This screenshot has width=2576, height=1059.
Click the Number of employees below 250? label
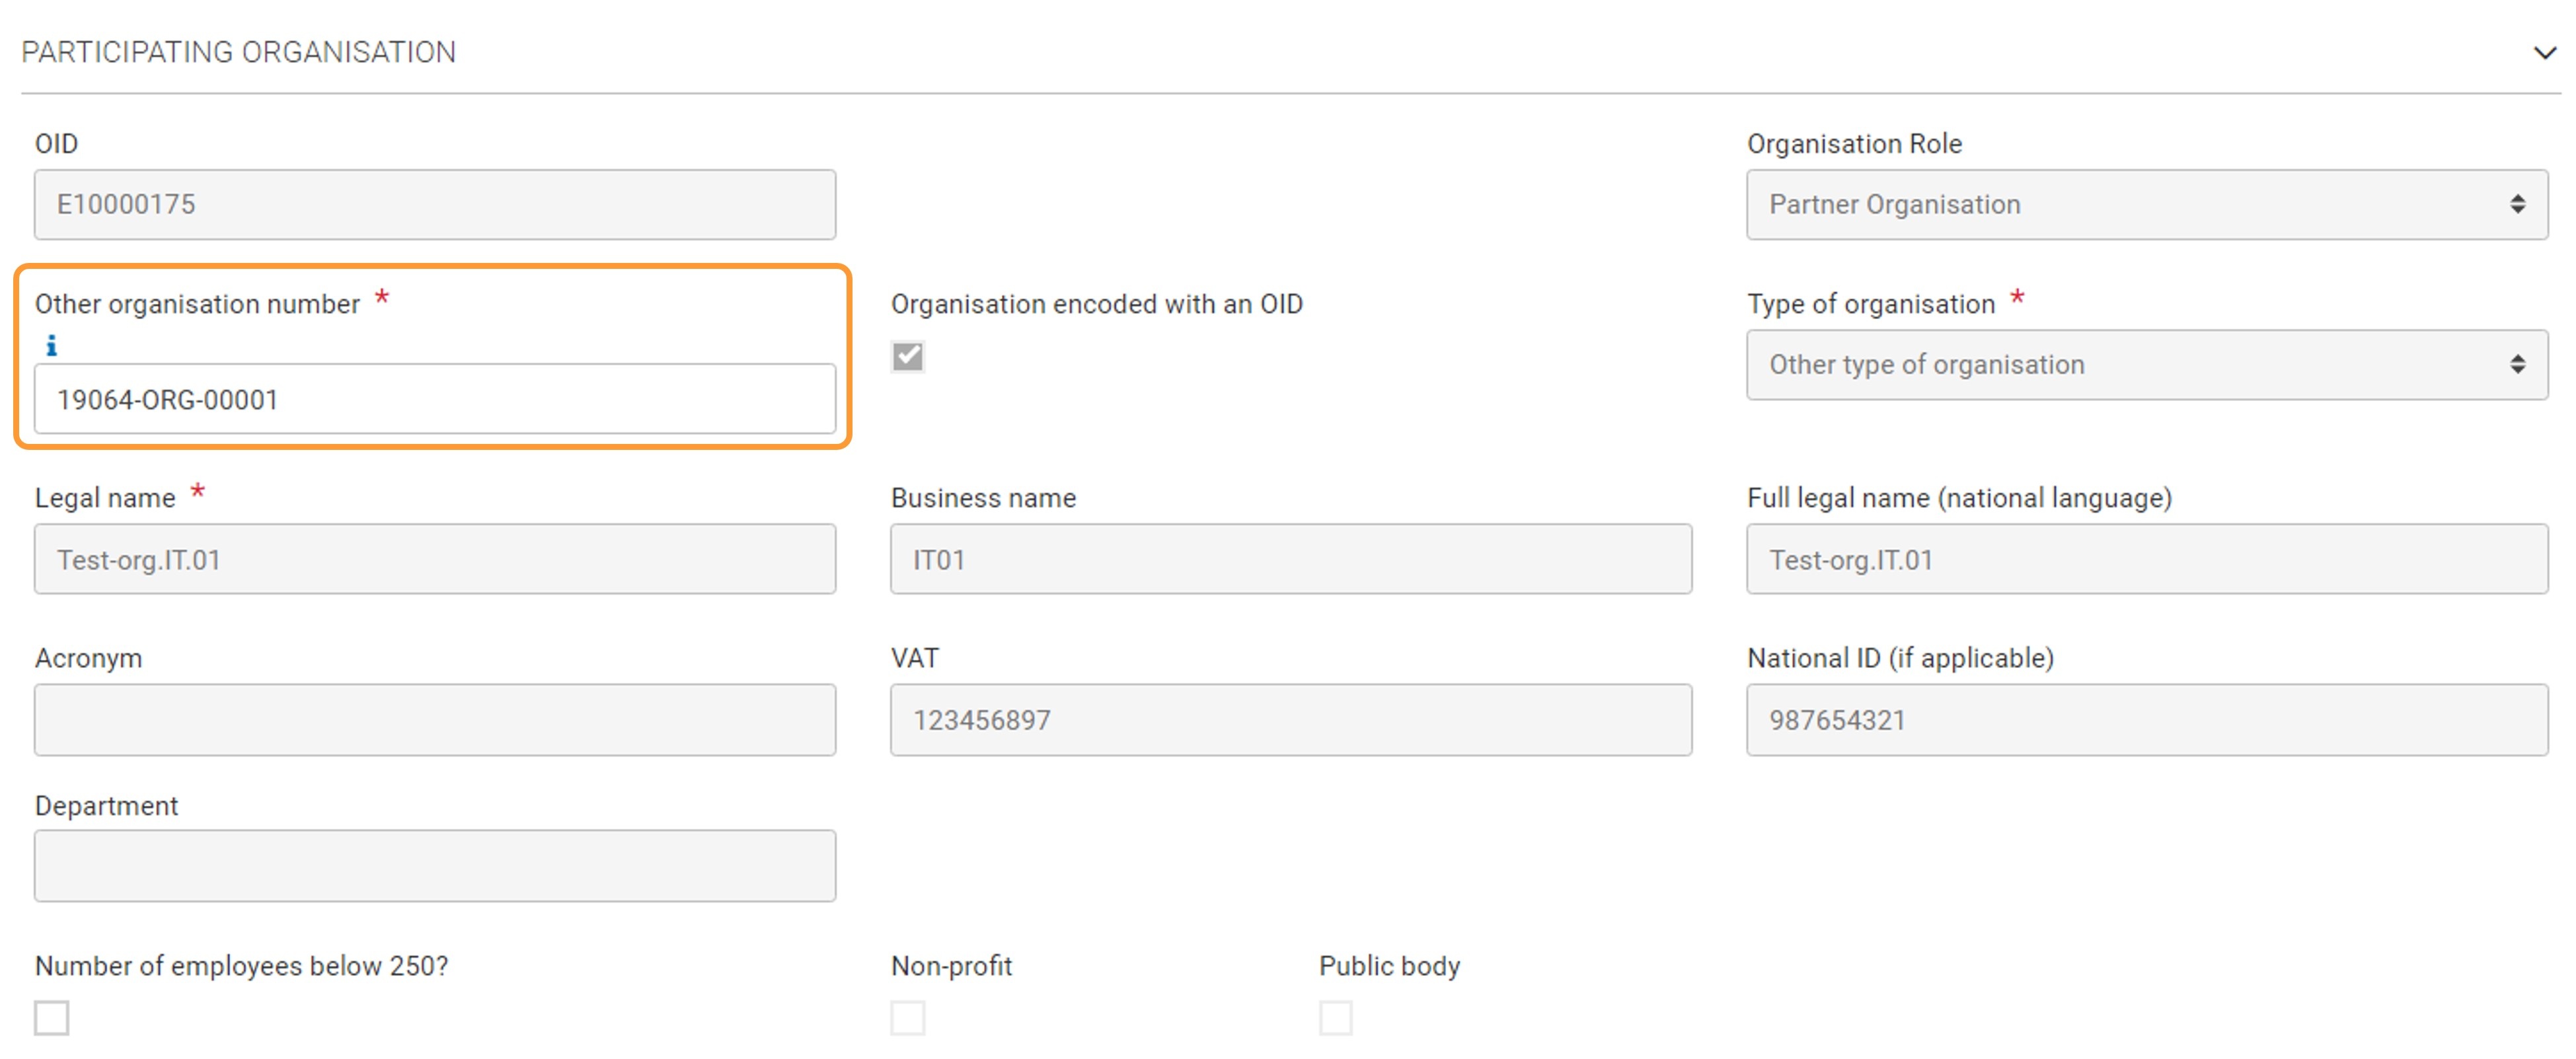coord(241,966)
